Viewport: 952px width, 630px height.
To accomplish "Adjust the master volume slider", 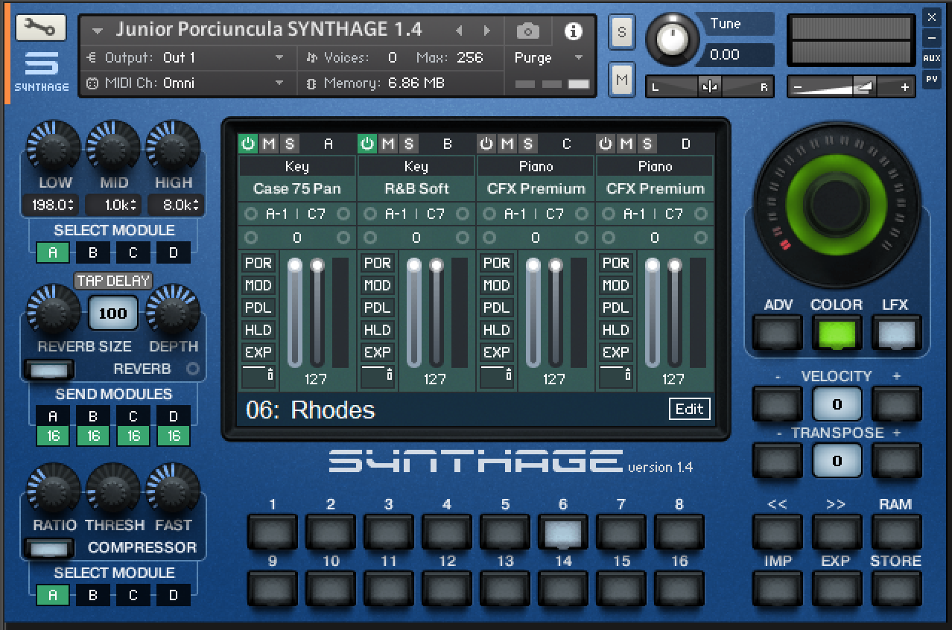I will (851, 87).
